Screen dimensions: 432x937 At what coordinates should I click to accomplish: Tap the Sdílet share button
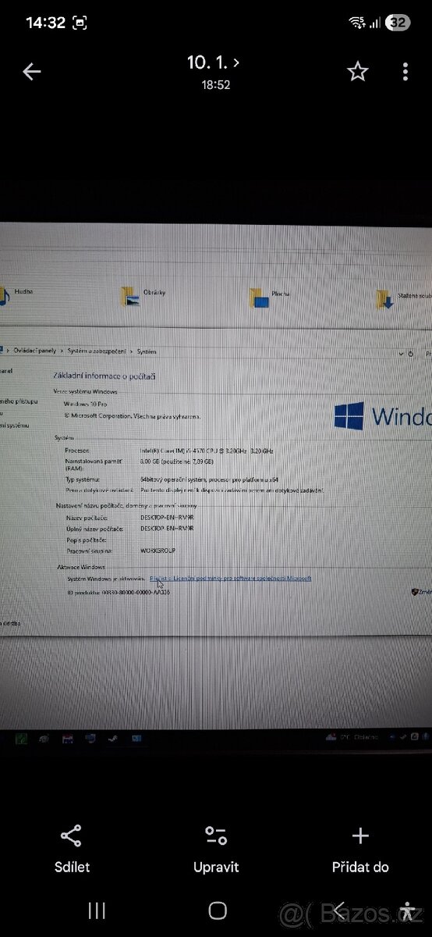[x=72, y=850]
